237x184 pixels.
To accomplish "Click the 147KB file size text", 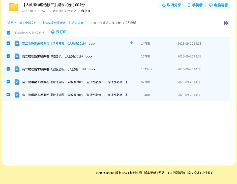I will pos(145,44).
